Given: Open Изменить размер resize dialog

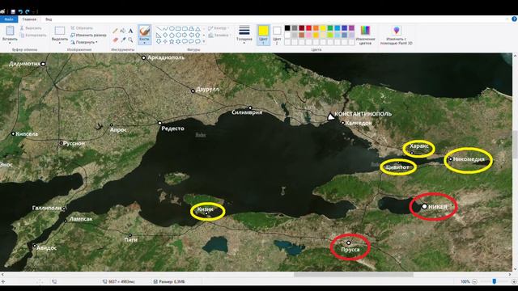Looking at the screenshot, I should point(88,35).
